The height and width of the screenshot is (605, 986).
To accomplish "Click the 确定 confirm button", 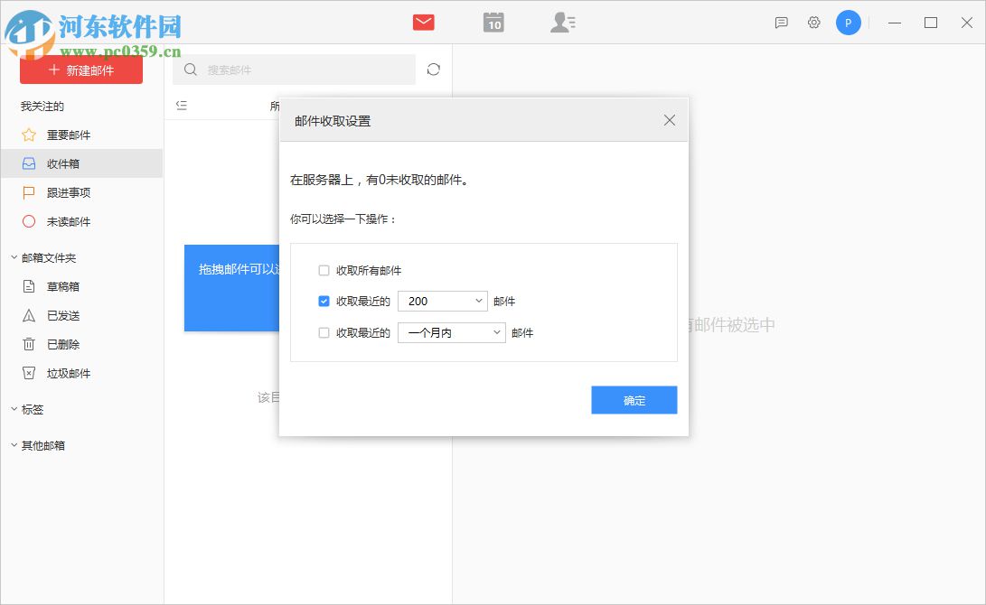I will (634, 400).
